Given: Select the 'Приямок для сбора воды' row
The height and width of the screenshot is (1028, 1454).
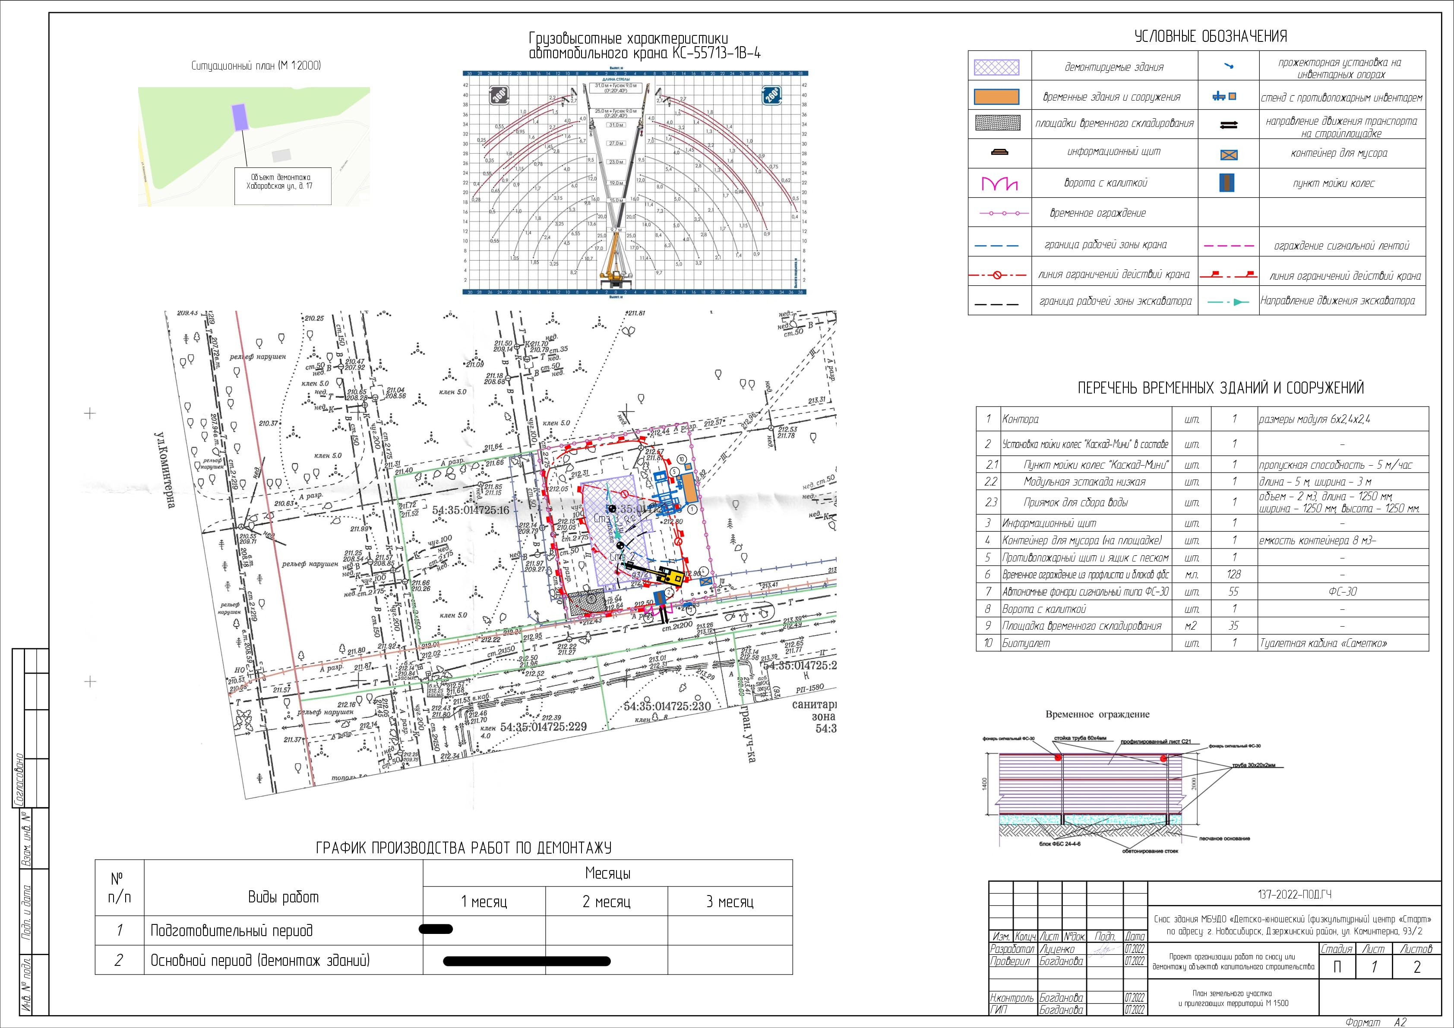Looking at the screenshot, I should point(1202,503).
